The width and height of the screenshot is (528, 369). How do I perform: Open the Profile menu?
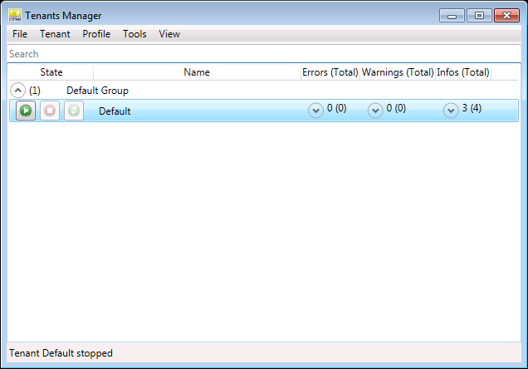[96, 34]
